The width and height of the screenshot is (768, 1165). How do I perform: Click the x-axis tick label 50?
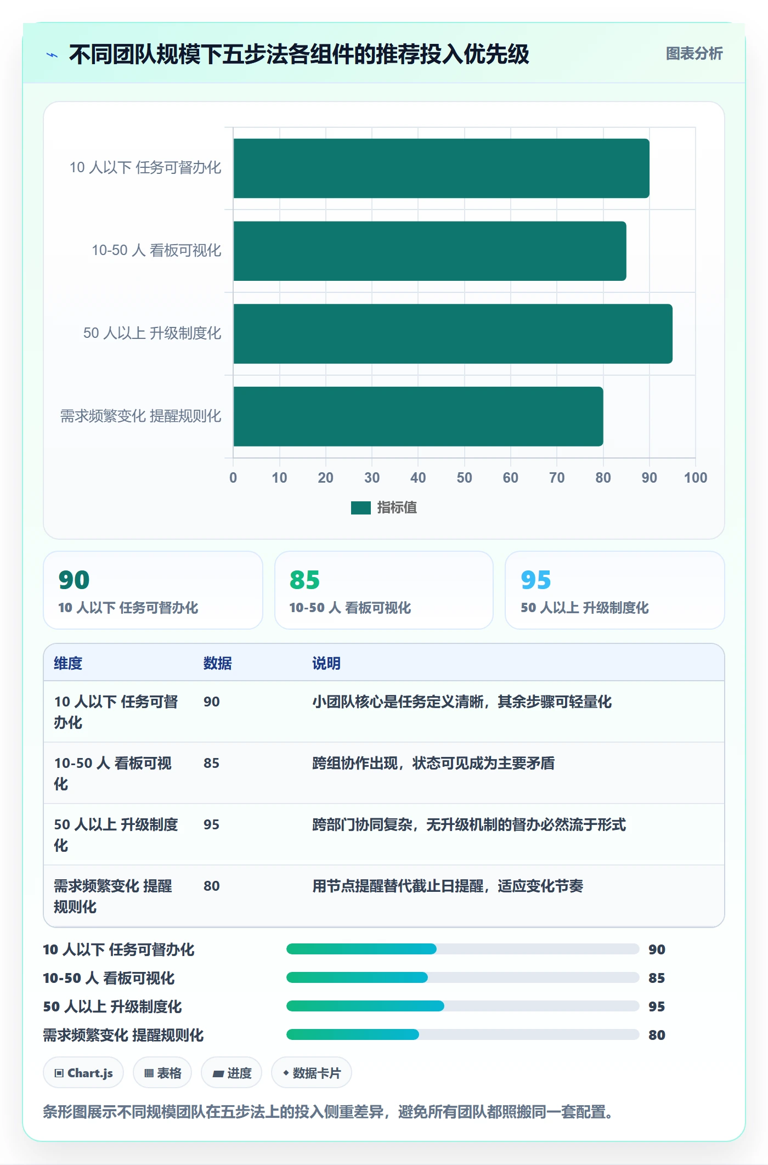coord(464,478)
